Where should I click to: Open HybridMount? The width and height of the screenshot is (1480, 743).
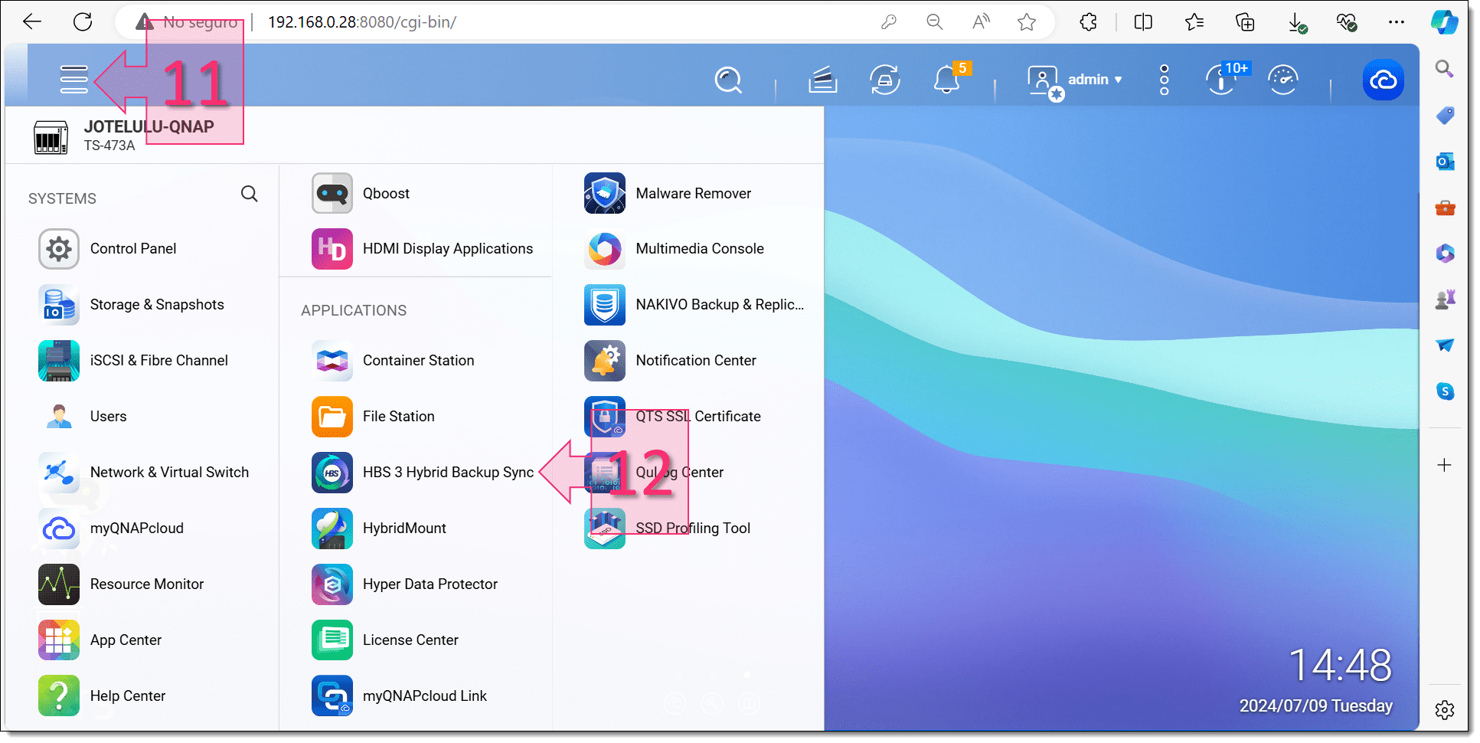point(380,529)
